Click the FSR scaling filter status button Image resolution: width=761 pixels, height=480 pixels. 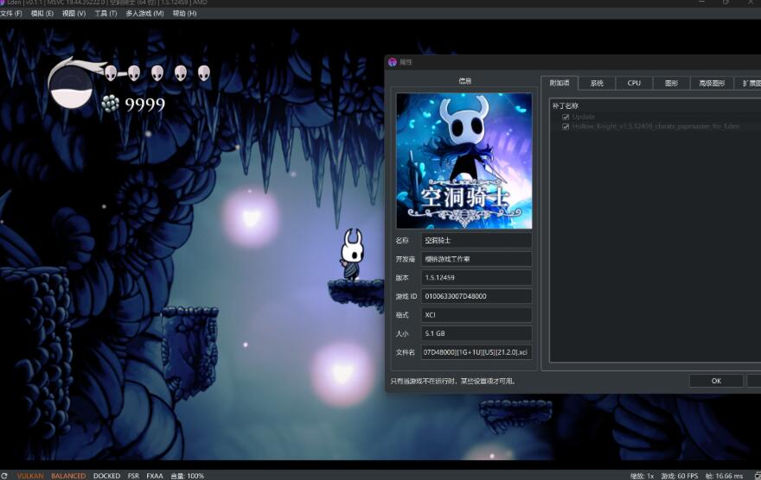pyautogui.click(x=133, y=476)
